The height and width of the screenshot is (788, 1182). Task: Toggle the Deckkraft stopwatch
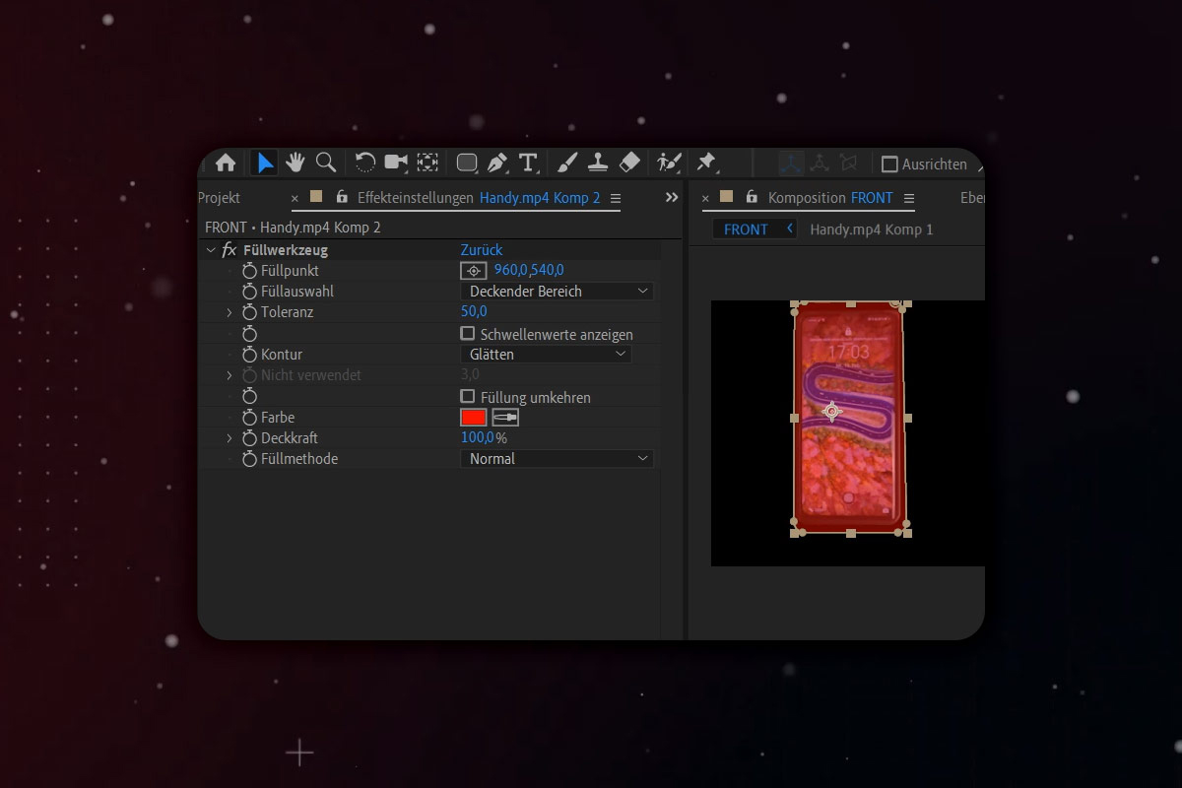click(249, 438)
